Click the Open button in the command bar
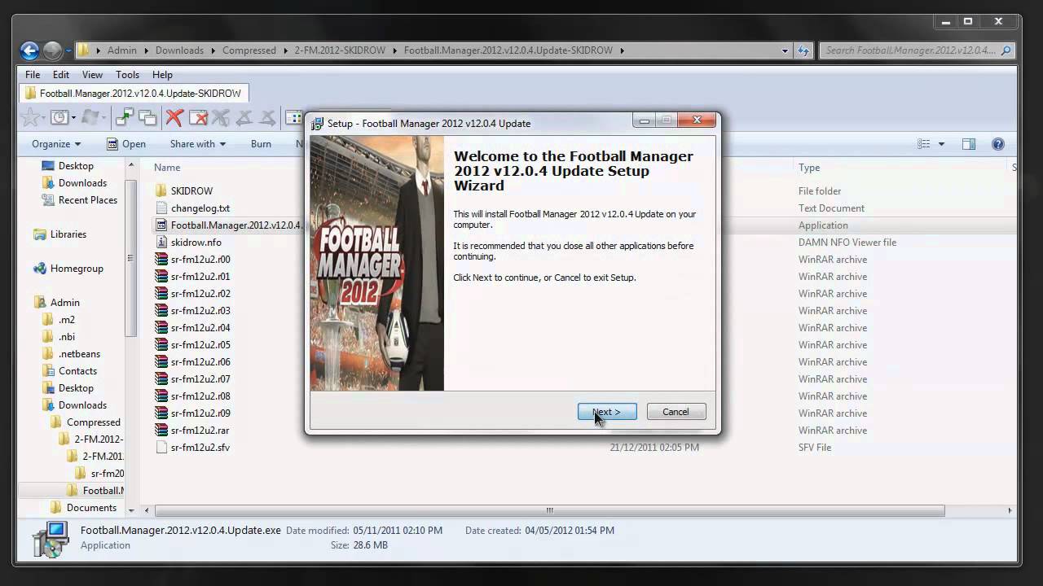 (x=125, y=144)
